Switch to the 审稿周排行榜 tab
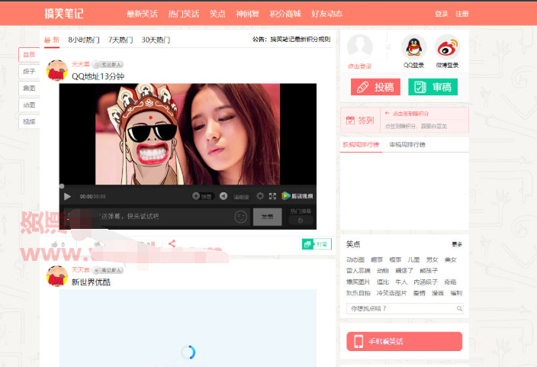 [x=407, y=144]
